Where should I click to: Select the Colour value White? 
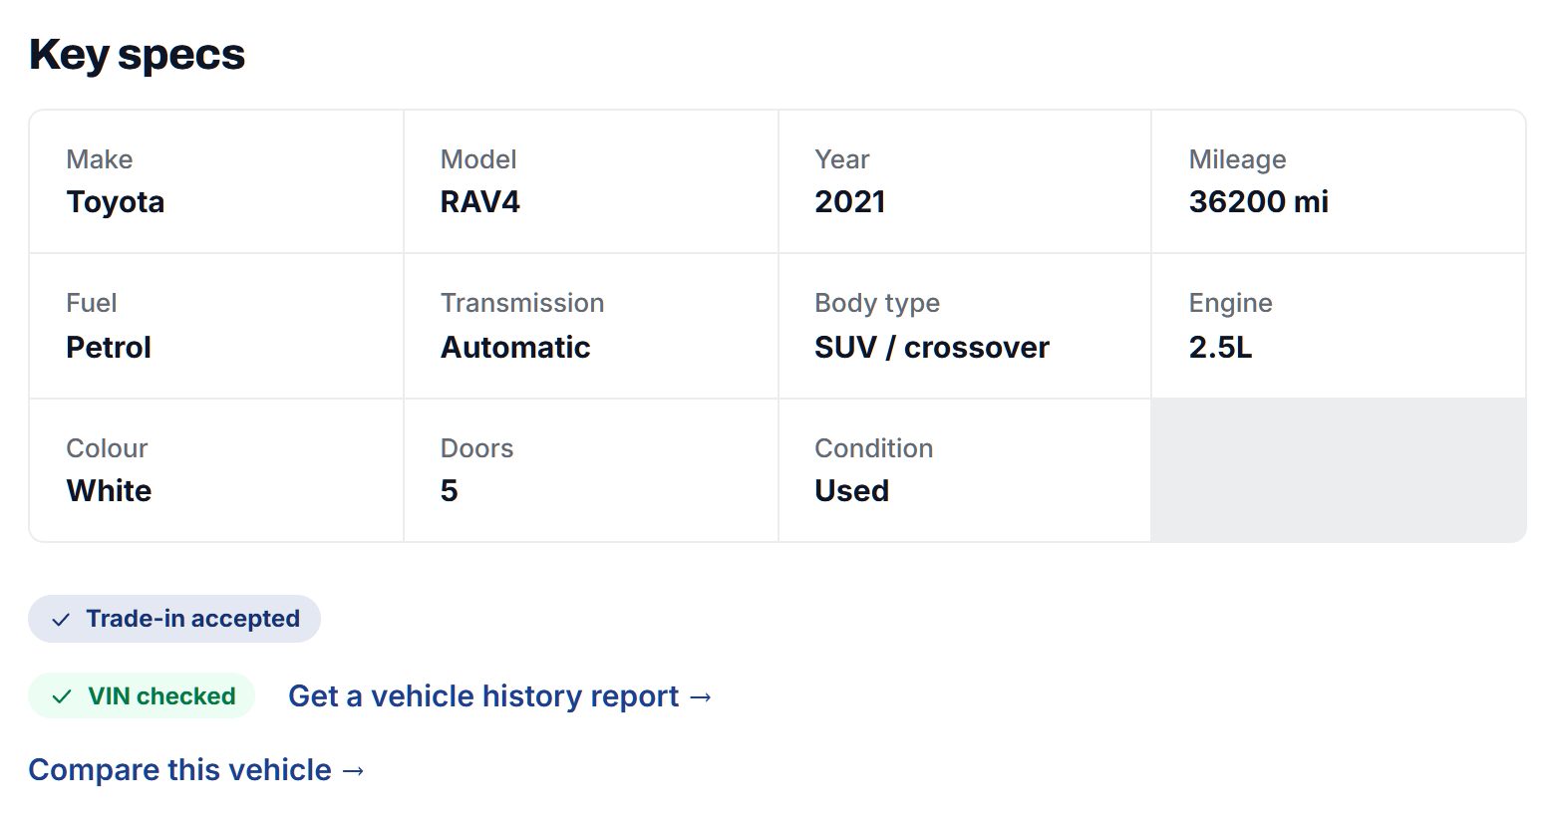pyautogui.click(x=109, y=490)
